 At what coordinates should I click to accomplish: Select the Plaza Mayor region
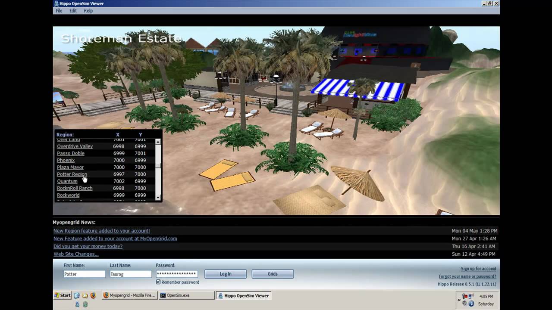pos(70,167)
